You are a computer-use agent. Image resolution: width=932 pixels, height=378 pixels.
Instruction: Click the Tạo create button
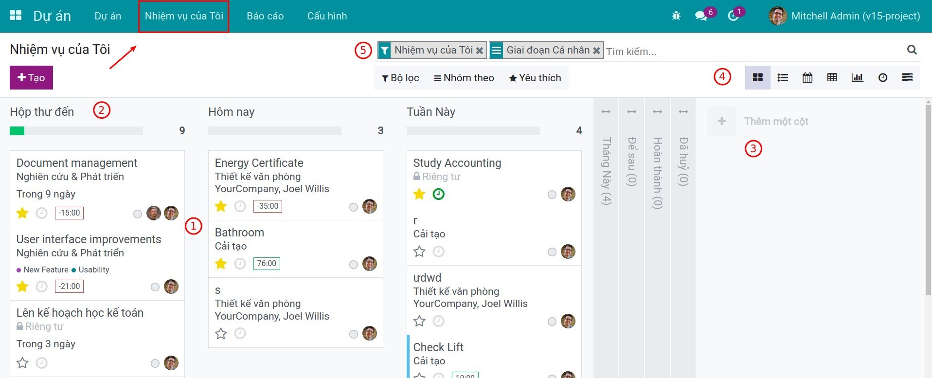[31, 78]
